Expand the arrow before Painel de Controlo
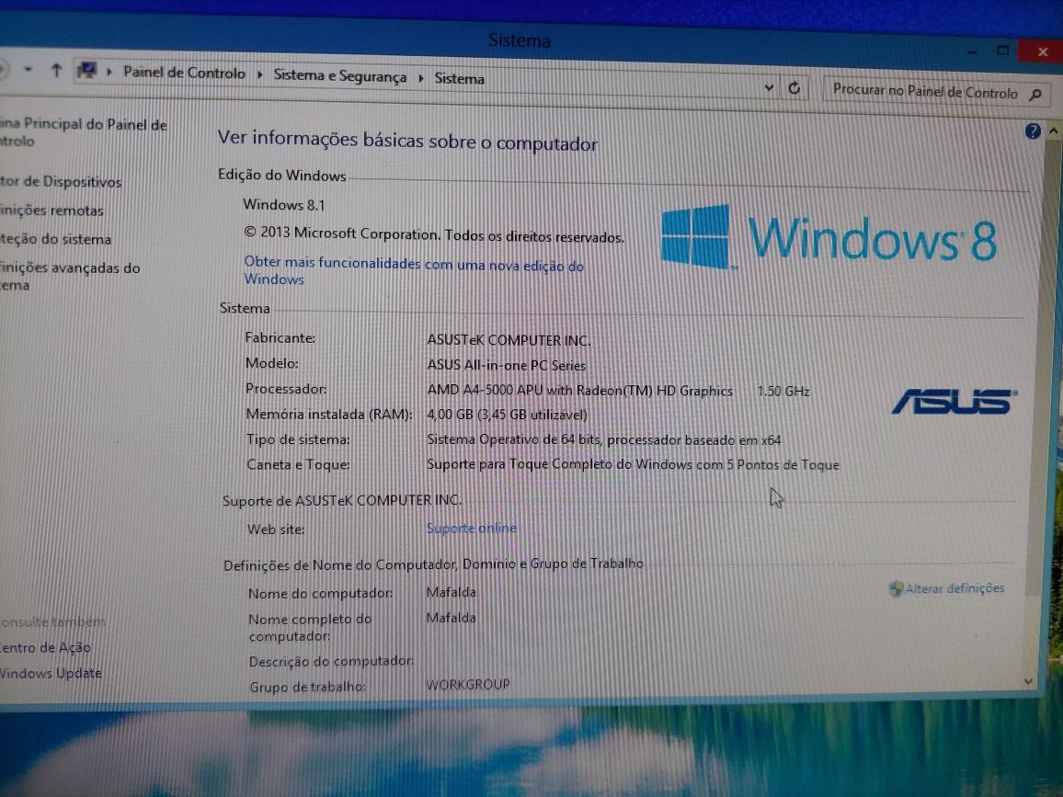 point(109,71)
